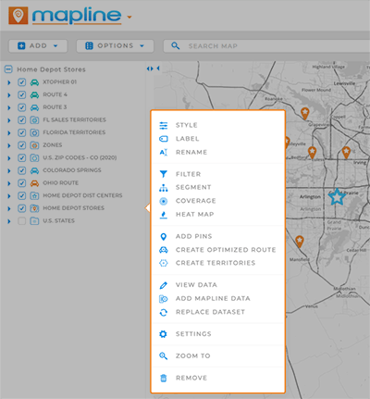
Task: Click the blue star marker near Arlington
Action: [337, 197]
